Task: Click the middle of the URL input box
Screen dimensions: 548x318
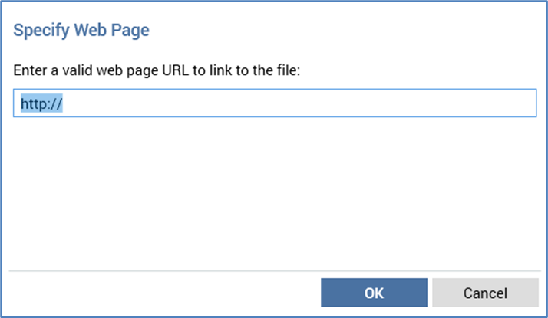Action: (x=275, y=103)
